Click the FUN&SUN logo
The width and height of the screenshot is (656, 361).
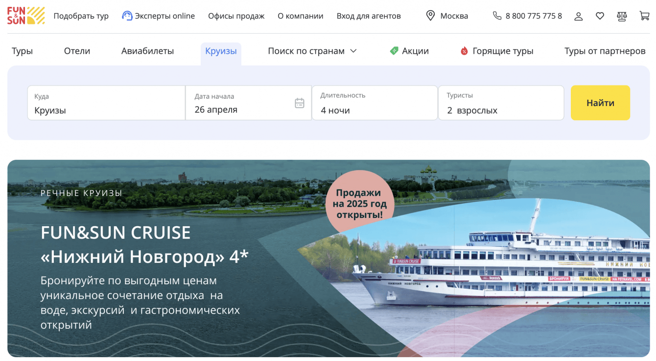[x=26, y=16]
